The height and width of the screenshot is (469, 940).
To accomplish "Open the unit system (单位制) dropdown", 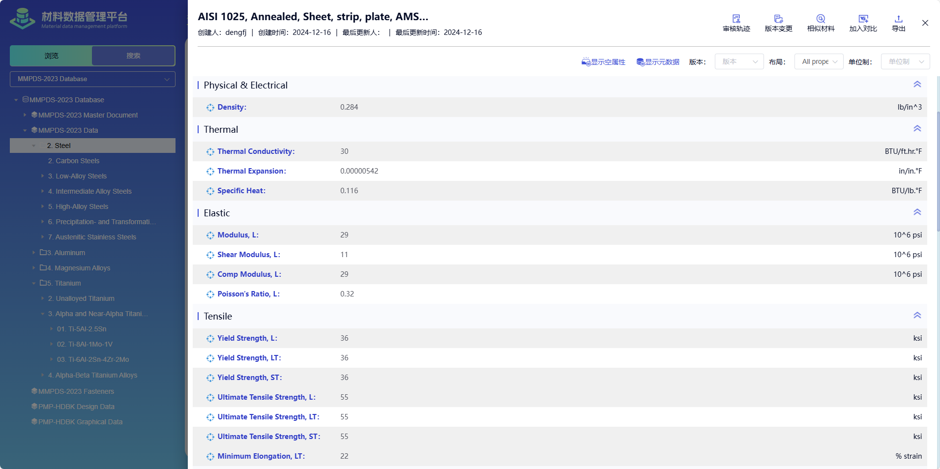I will click(905, 61).
